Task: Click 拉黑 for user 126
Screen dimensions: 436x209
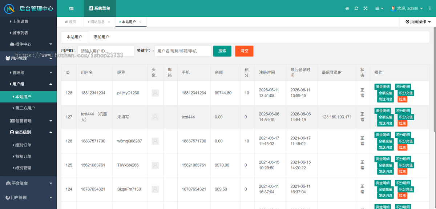Action: [x=402, y=147]
